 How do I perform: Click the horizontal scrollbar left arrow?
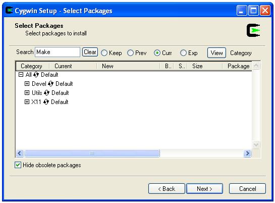click(x=20, y=154)
